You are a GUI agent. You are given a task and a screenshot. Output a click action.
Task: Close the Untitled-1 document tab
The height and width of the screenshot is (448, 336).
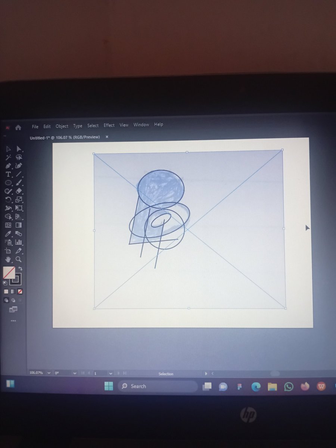click(107, 137)
